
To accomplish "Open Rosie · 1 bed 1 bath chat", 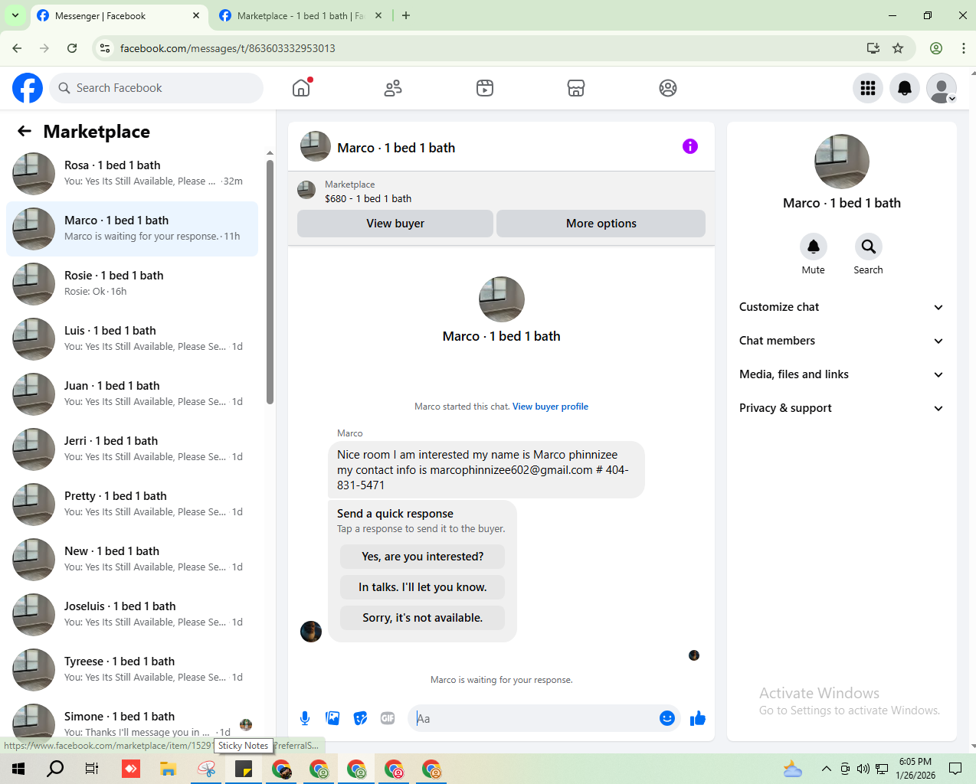I will coord(132,284).
